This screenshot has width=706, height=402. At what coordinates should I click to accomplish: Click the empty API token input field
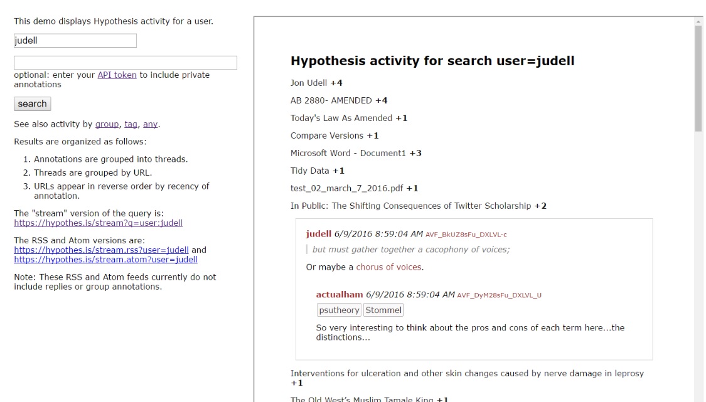pos(125,63)
